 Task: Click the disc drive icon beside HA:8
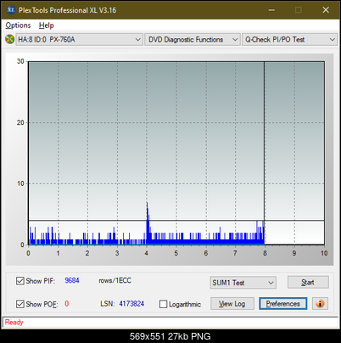click(x=9, y=39)
